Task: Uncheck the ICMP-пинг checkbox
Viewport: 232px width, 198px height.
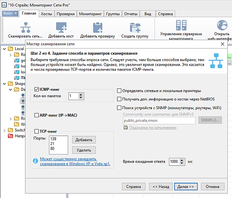Action: [37, 89]
